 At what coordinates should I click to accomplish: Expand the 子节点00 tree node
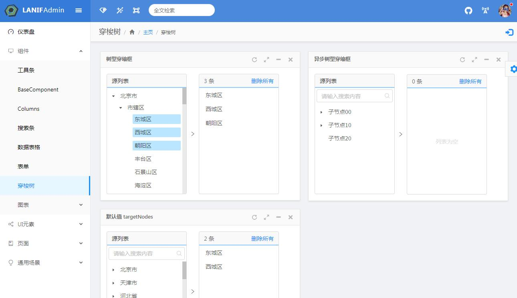pos(321,112)
